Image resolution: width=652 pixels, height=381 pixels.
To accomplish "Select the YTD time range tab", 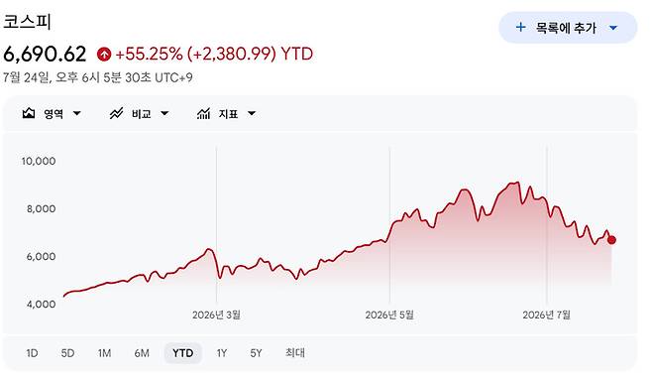I will [x=183, y=353].
